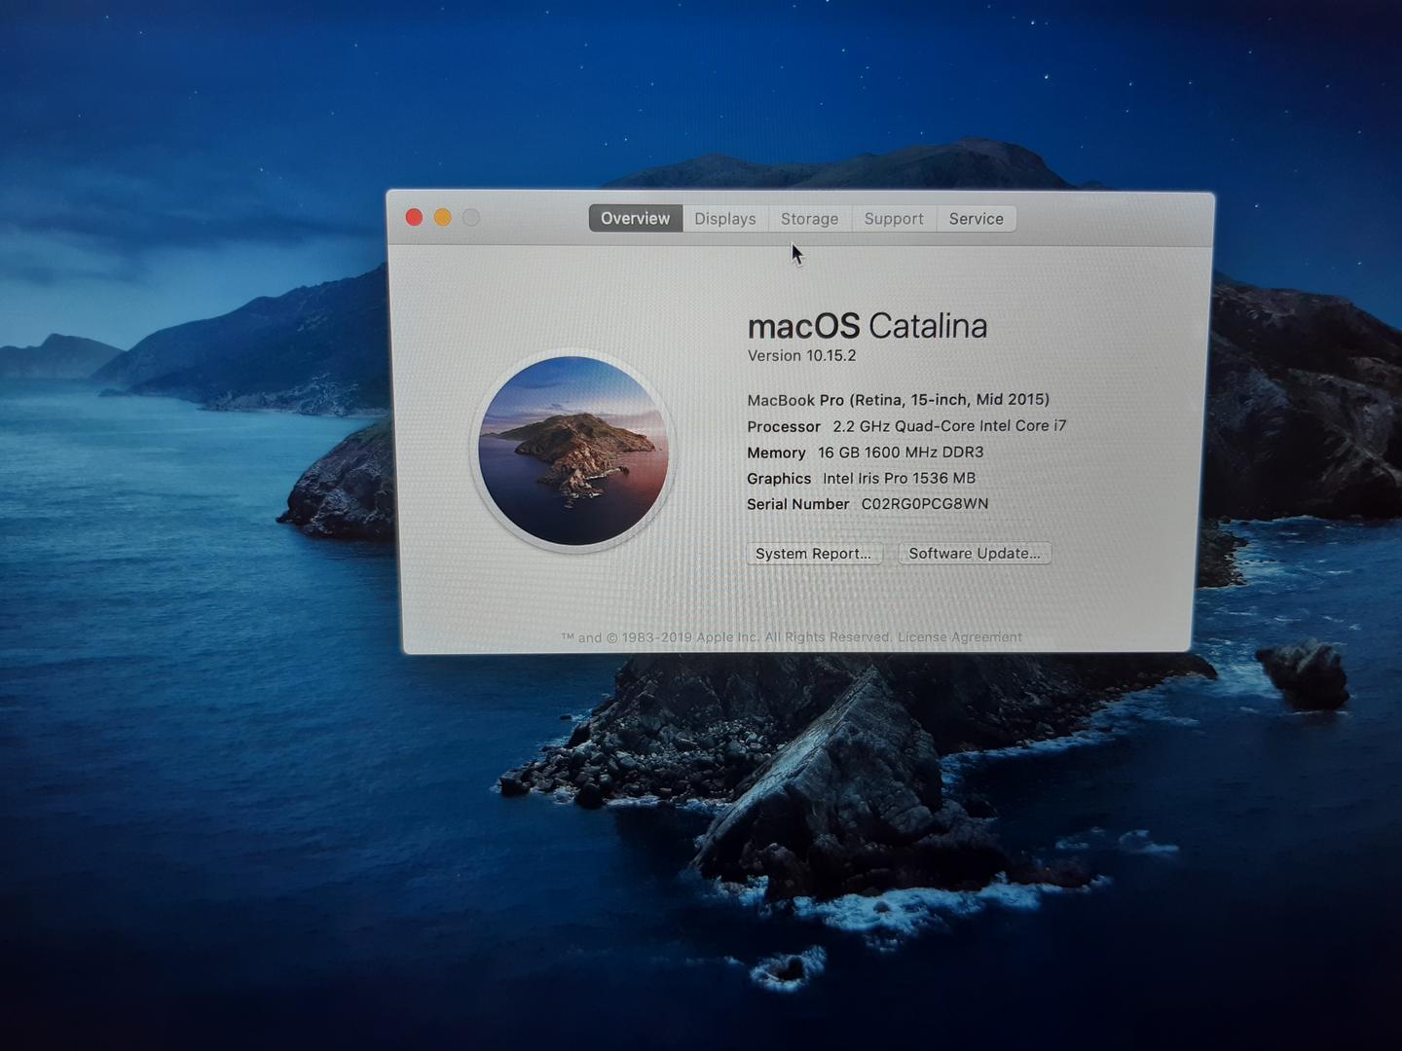
Task: Click the Intel Iris Pro 1536 MB value
Action: [x=899, y=479]
